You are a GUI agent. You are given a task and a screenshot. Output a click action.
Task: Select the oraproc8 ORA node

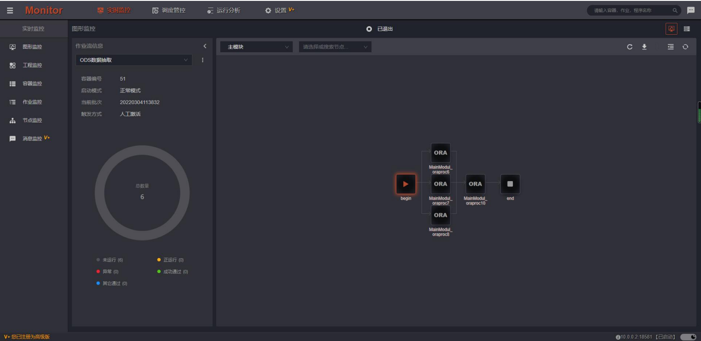click(x=441, y=215)
